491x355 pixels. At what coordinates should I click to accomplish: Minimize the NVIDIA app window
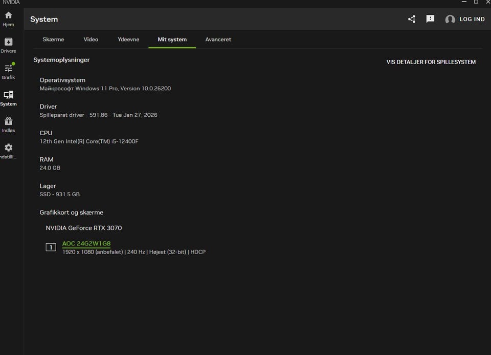tap(464, 2)
